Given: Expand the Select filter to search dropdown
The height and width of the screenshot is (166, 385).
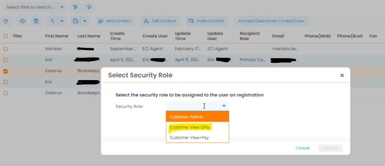Looking at the screenshot, I should [x=62, y=7].
